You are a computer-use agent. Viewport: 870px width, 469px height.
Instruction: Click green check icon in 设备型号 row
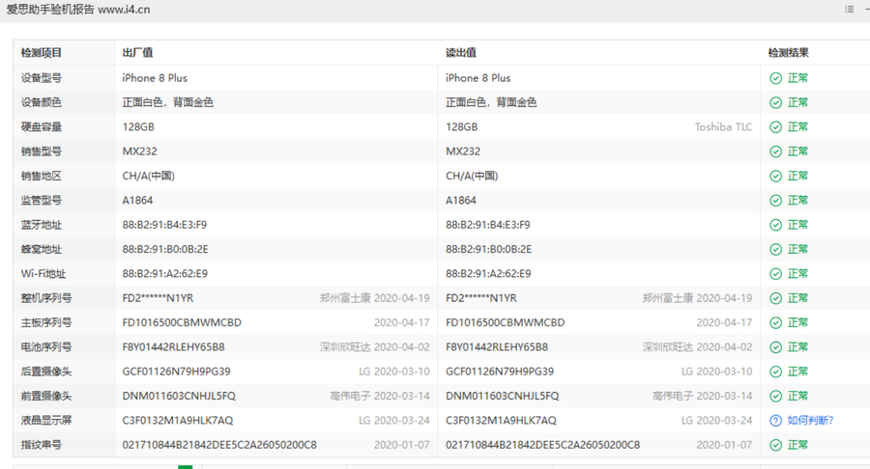775,78
